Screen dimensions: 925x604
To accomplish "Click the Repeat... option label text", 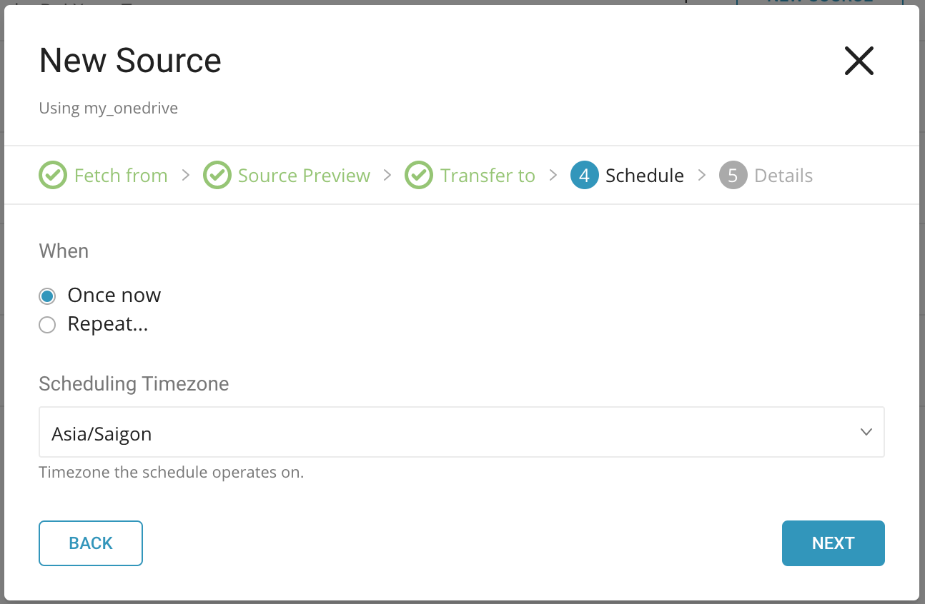I will tap(108, 324).
